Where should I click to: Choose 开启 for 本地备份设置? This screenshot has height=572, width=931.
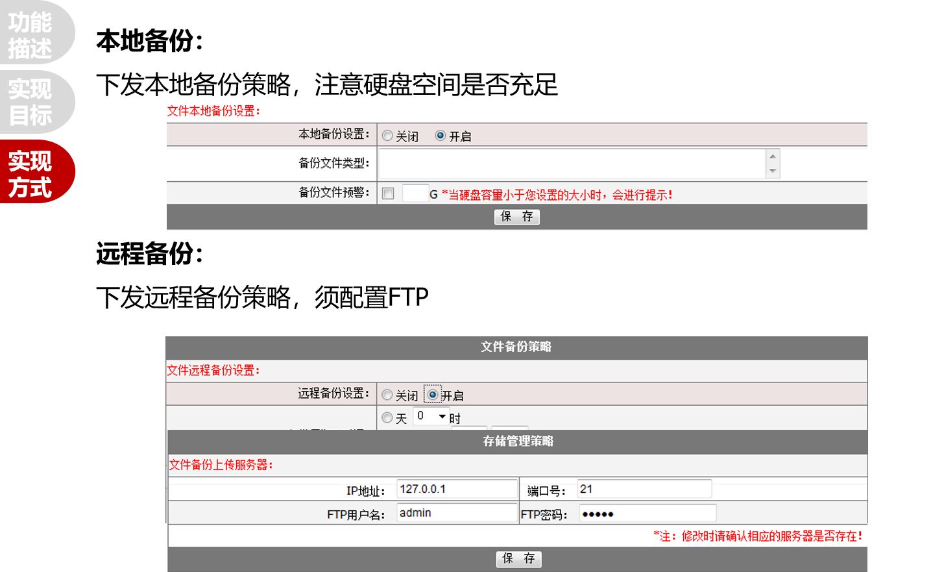pos(441,136)
